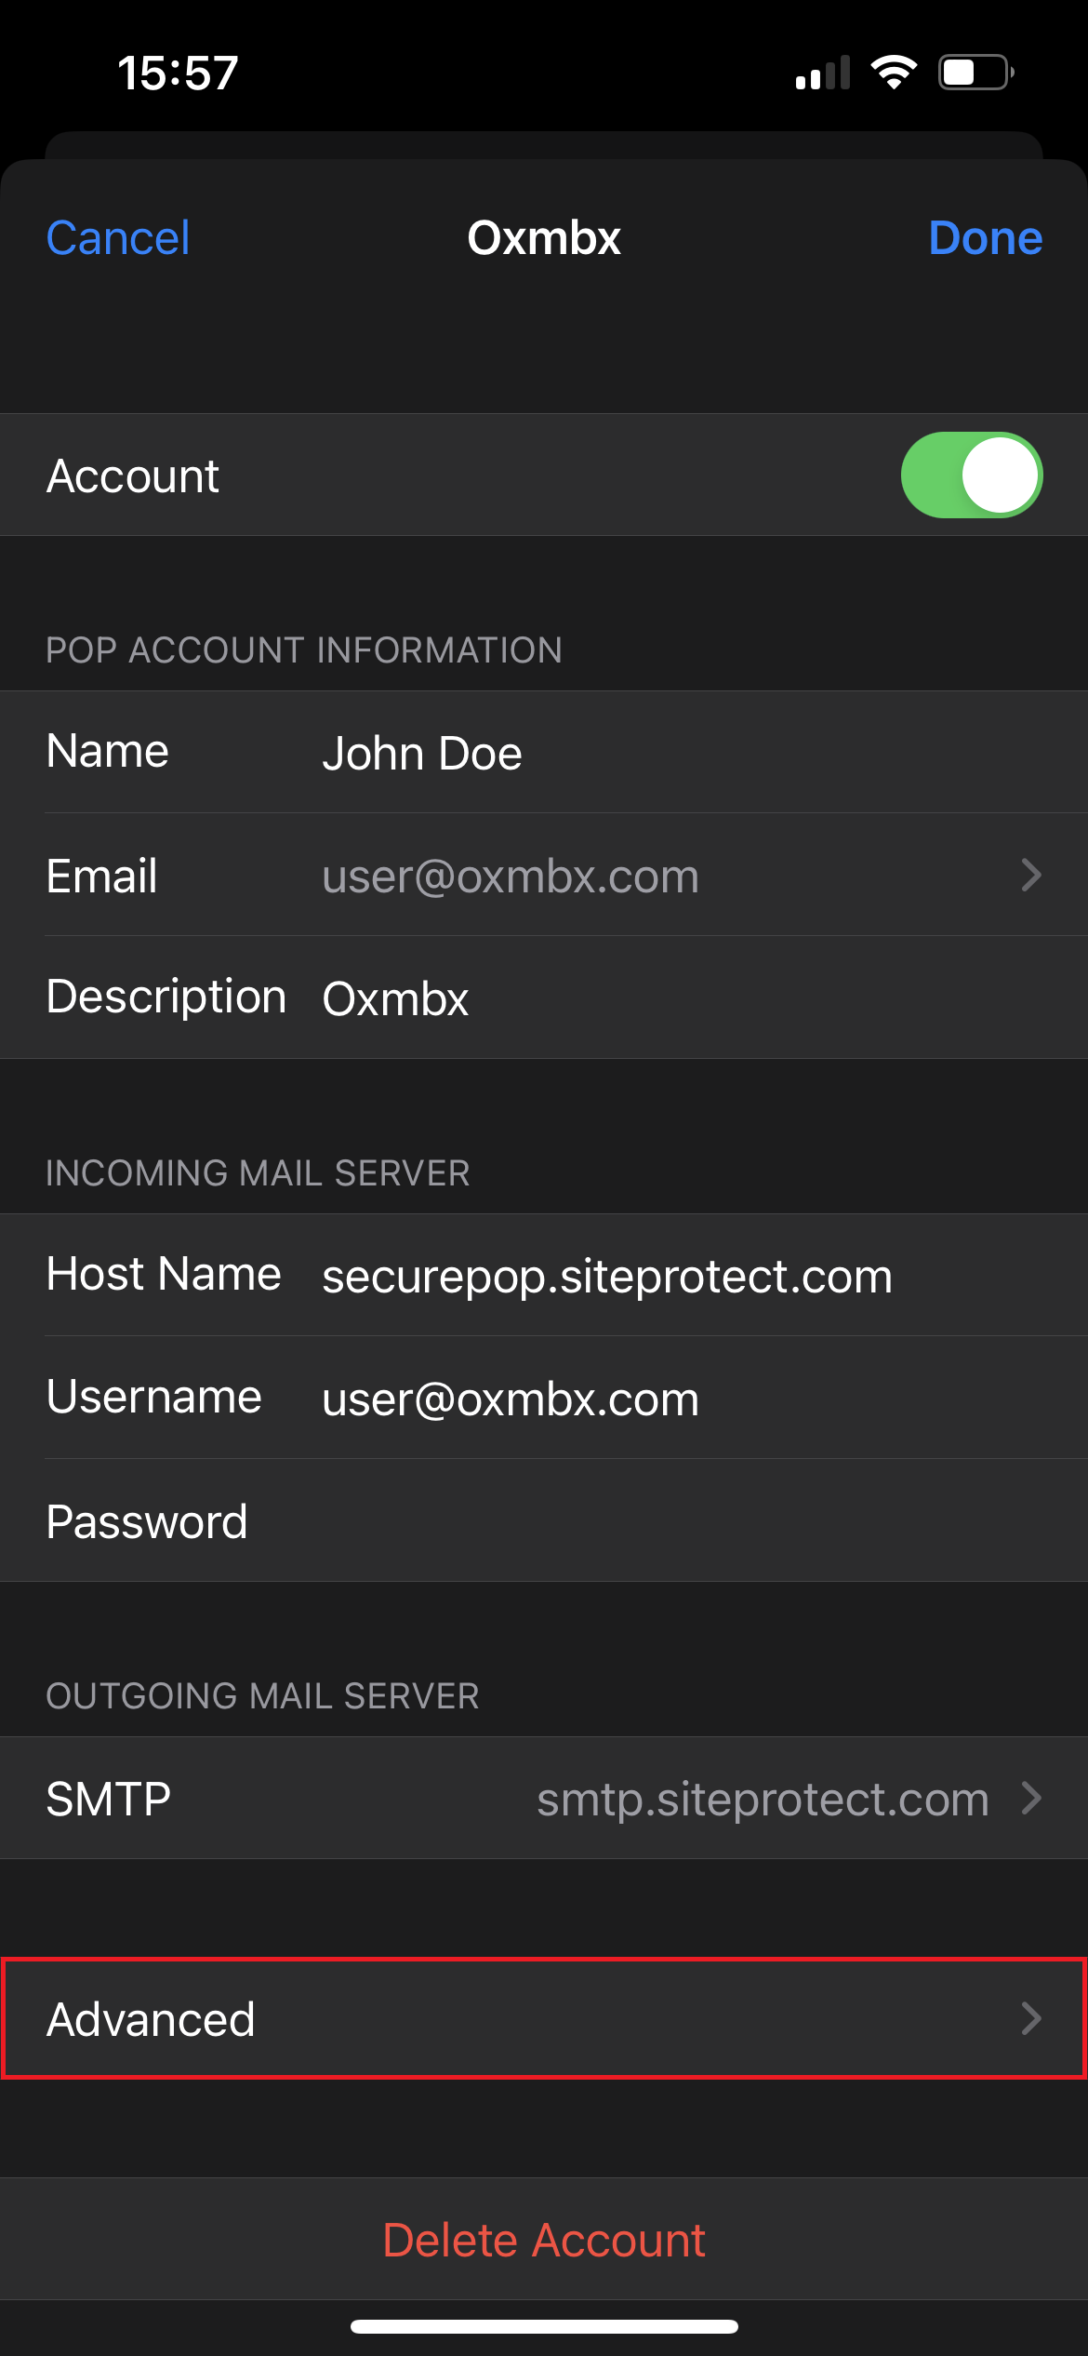Viewport: 1088px width, 2356px height.
Task: Open the Advanced menu row
Action: 544,2018
